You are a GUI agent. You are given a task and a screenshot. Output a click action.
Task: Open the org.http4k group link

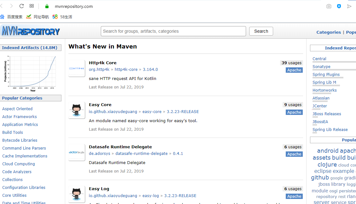[x=99, y=70]
